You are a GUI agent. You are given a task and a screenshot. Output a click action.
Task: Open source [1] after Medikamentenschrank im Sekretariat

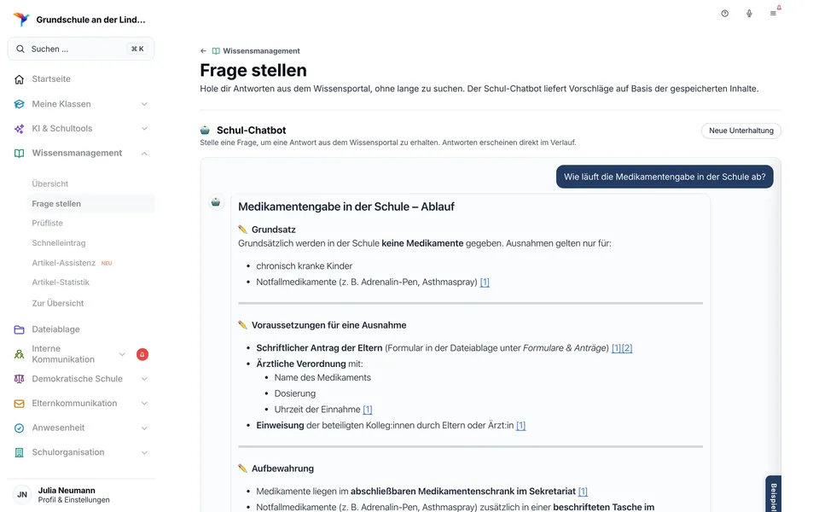[583, 492]
